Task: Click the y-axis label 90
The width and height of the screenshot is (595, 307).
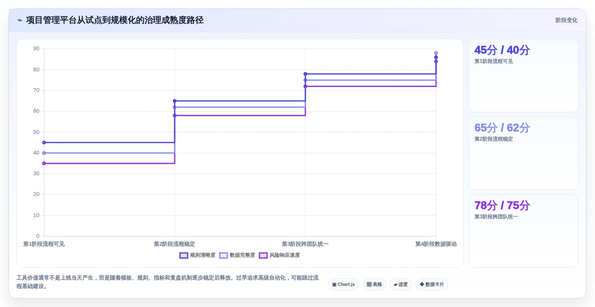Action: pyautogui.click(x=36, y=49)
